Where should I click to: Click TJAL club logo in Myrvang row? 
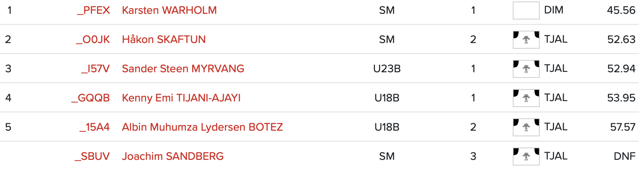click(x=526, y=69)
